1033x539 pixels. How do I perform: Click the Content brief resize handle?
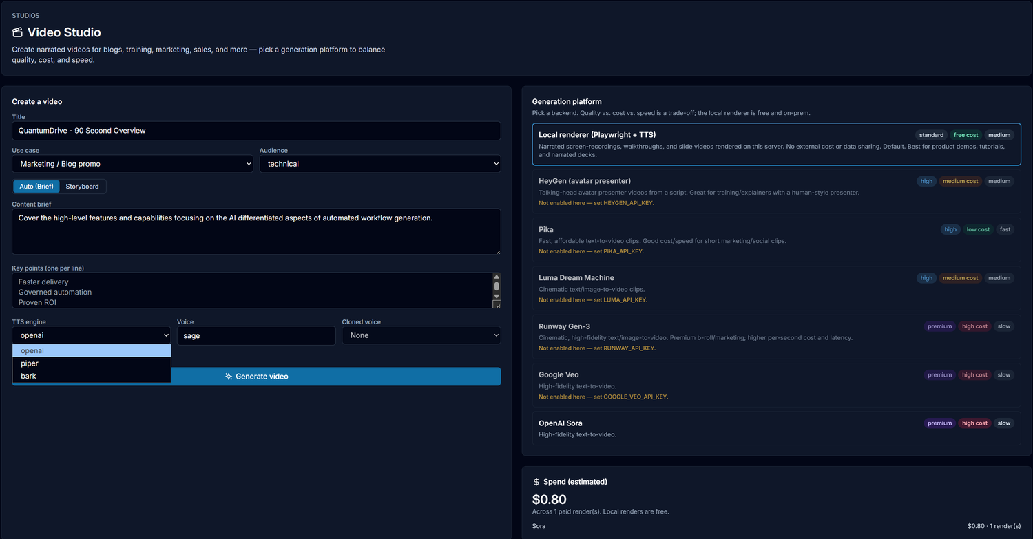point(497,251)
